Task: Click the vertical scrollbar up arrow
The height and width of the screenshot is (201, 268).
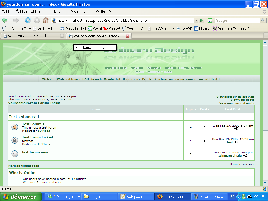Action: [265, 42]
